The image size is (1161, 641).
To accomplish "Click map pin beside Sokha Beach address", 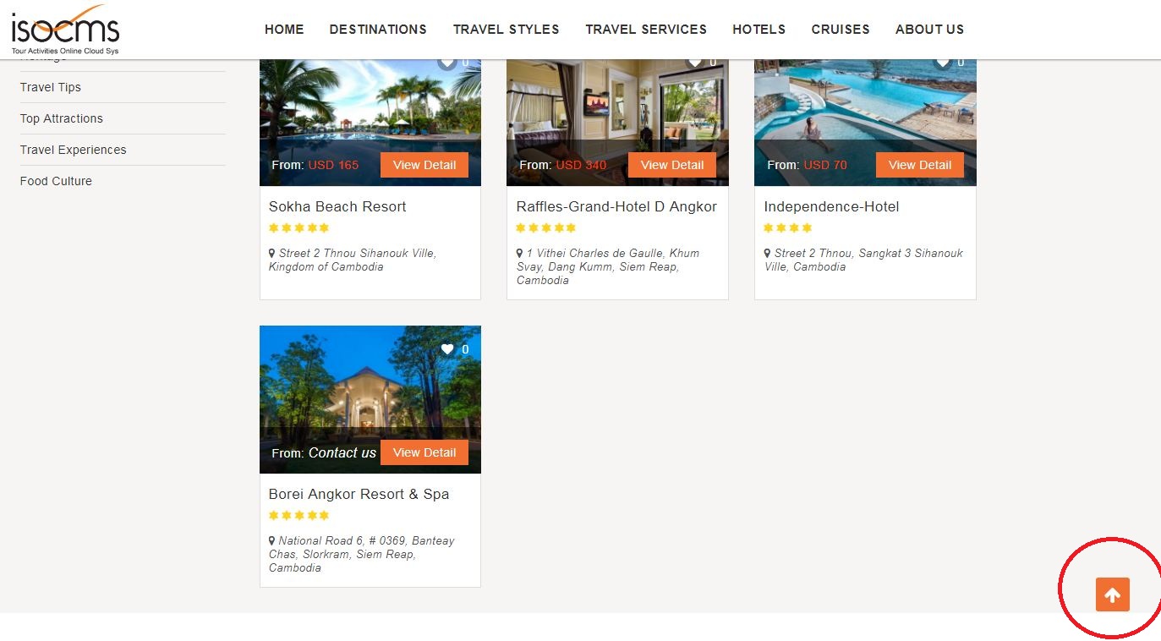I will (x=272, y=253).
